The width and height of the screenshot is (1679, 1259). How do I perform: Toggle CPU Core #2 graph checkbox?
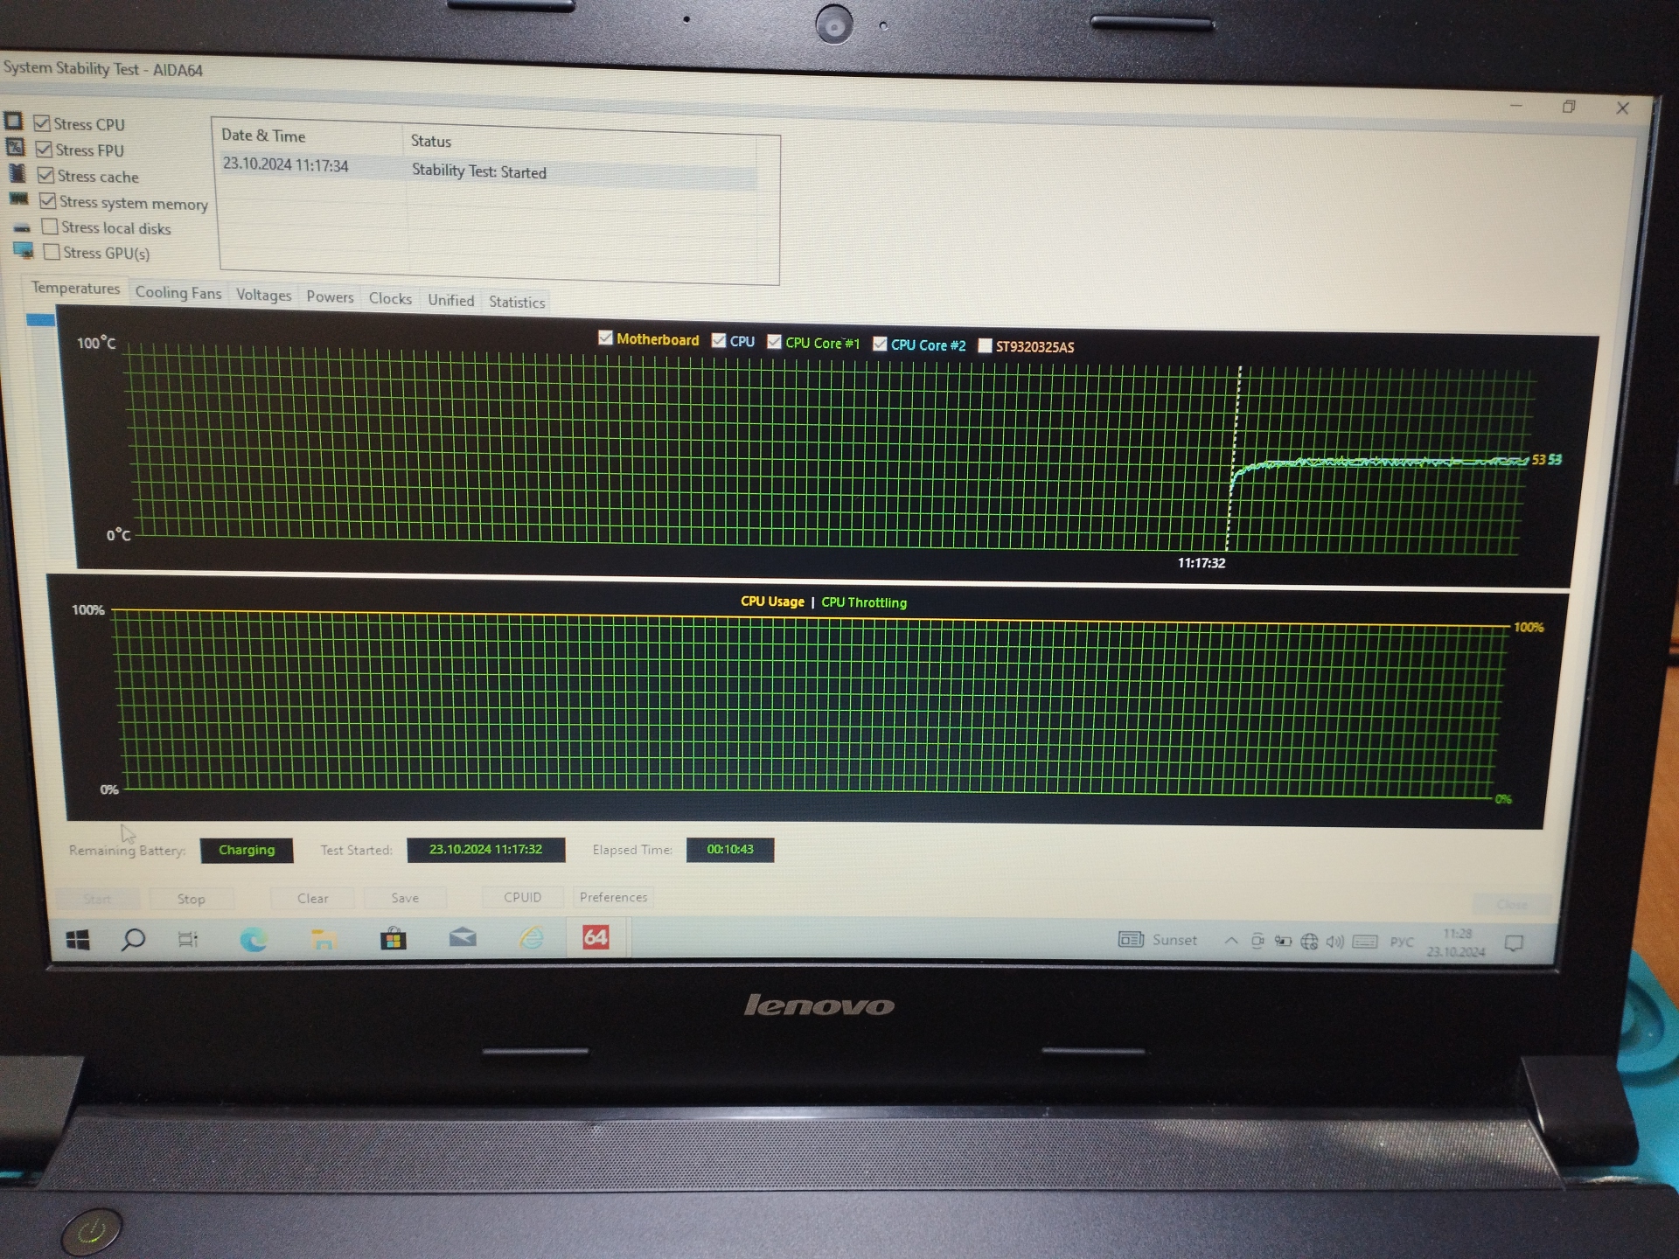(x=880, y=344)
